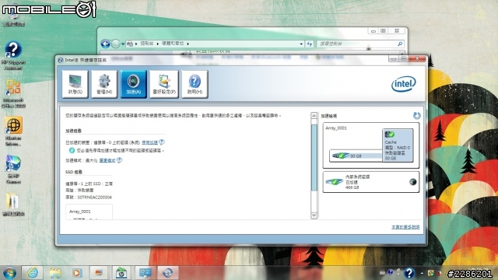The height and width of the screenshot is (280, 498).
Task: Click help icon beside disable acceleration link
Action: (x=162, y=142)
